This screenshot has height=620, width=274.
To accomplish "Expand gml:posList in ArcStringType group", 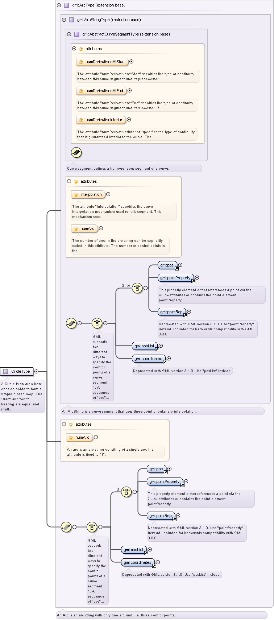I will 161,346.
